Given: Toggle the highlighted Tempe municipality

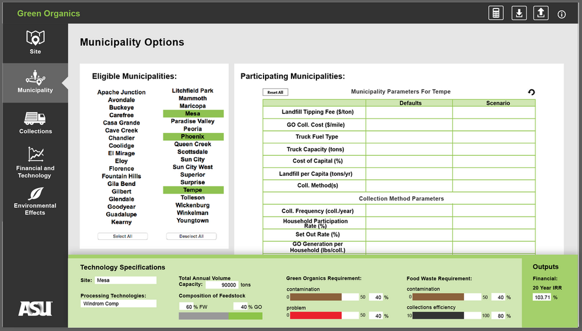Looking at the screenshot, I should click(193, 190).
